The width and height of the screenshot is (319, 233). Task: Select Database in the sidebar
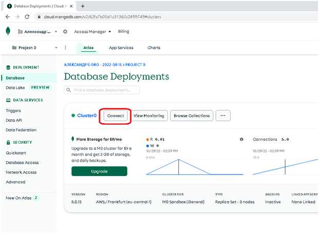point(29,78)
